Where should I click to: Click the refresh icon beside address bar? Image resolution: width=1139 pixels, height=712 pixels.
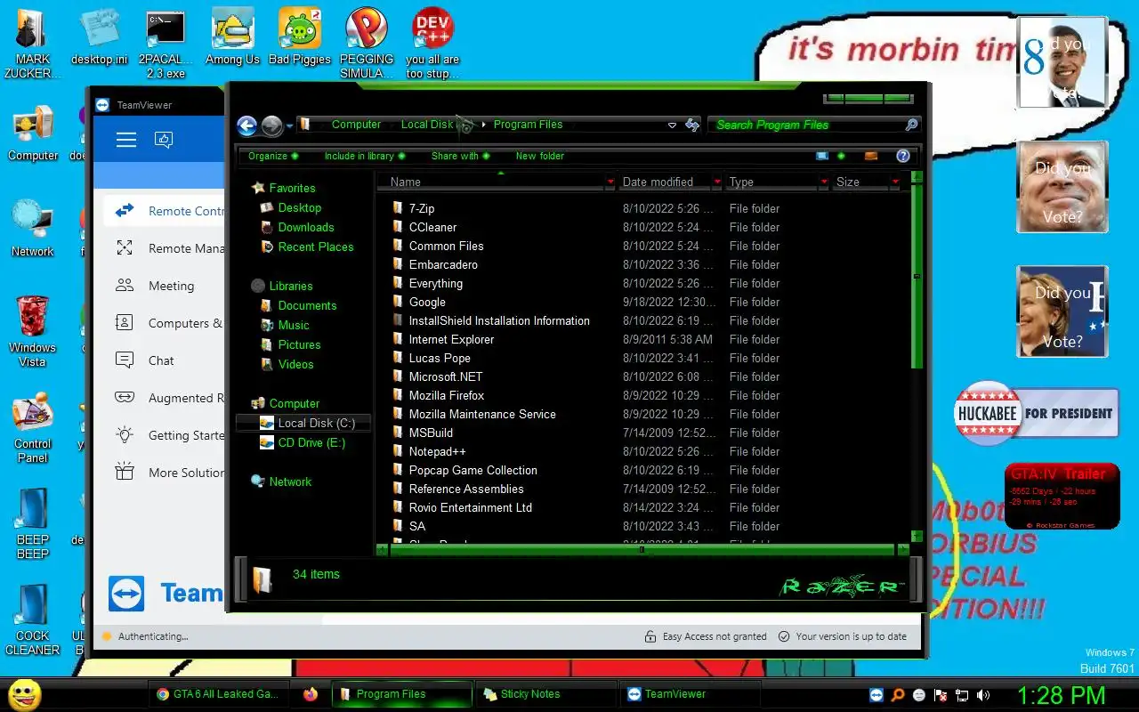tap(692, 125)
